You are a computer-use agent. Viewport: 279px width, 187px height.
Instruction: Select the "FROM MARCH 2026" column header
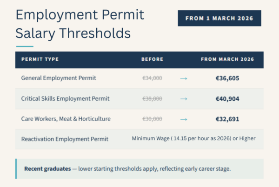coord(227,59)
